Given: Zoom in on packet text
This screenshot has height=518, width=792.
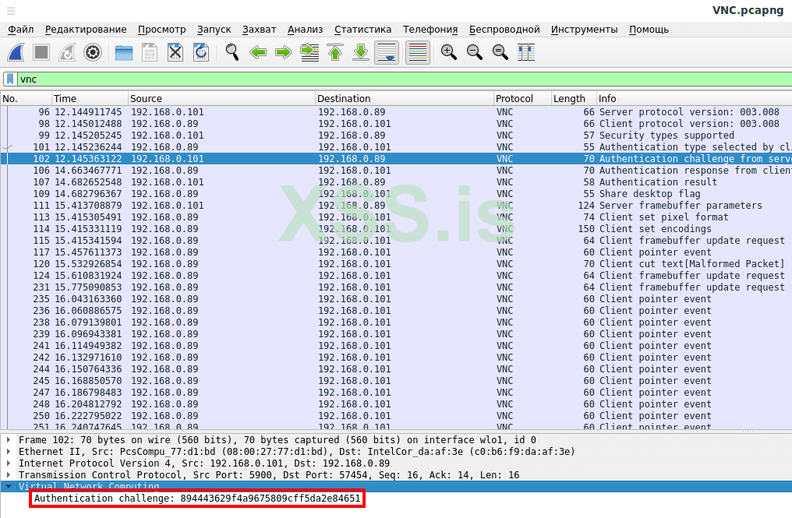Looking at the screenshot, I should click(x=448, y=53).
